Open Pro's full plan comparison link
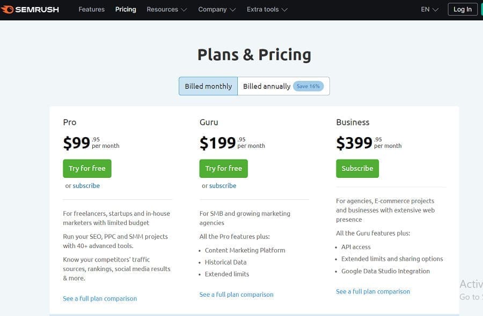The height and width of the screenshot is (316, 483). [x=100, y=298]
